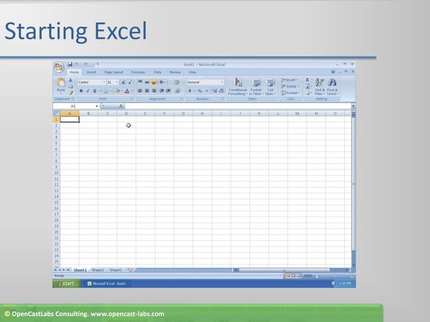Image resolution: width=430 pixels, height=322 pixels.
Task: Click the Decrease Decimal icon
Action: click(221, 91)
